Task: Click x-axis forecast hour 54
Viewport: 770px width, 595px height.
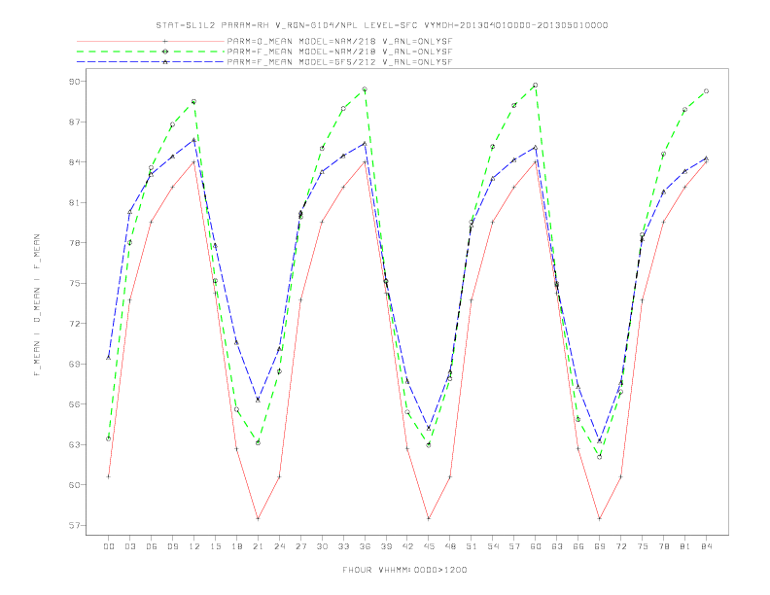Action: [493, 546]
